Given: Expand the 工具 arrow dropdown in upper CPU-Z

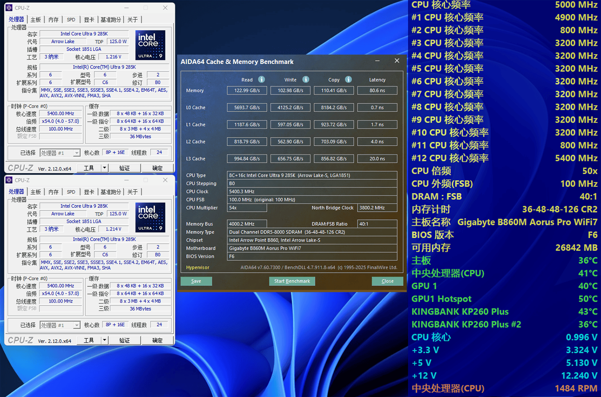Looking at the screenshot, I should coord(105,168).
